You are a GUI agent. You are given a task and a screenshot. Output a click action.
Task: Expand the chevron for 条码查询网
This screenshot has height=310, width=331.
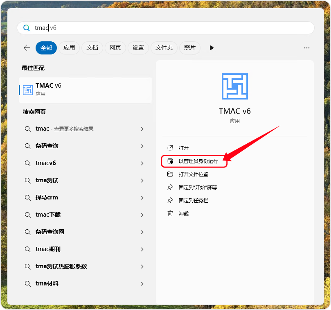(x=142, y=232)
